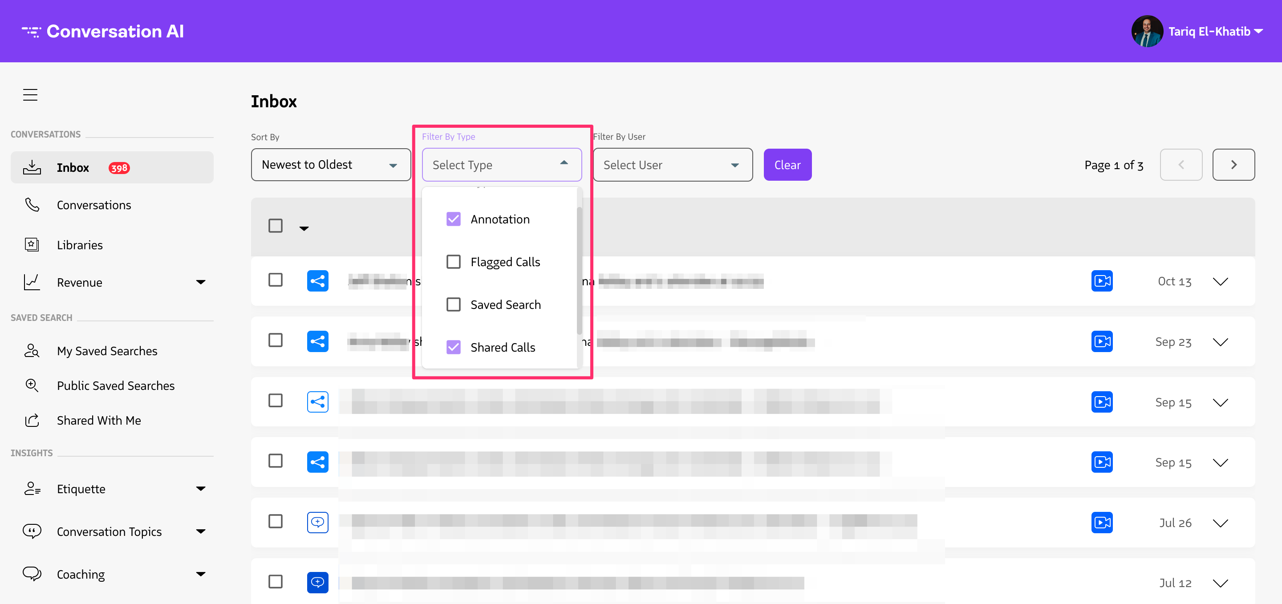Open Shared With Me in the sidebar

click(98, 420)
